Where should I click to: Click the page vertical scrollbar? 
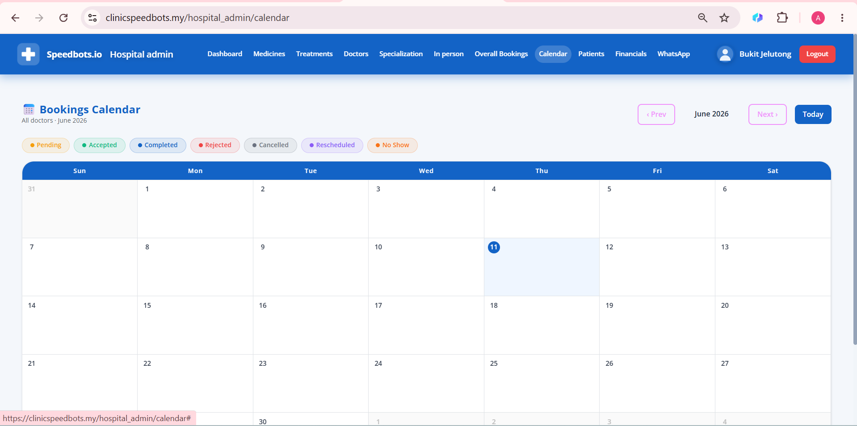pos(855,190)
